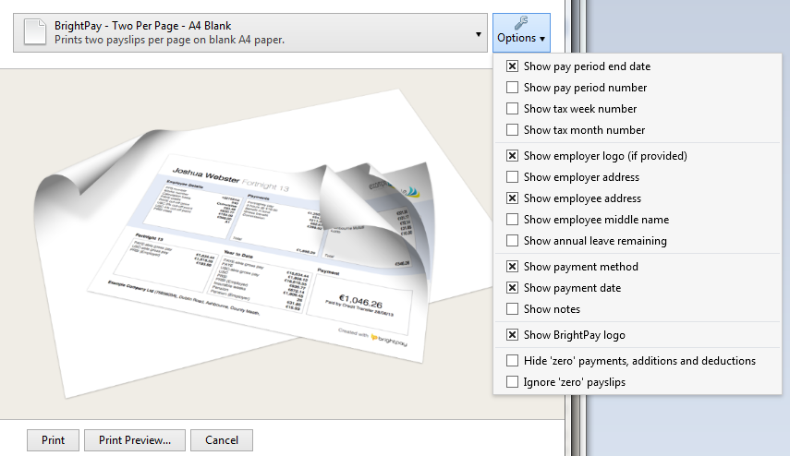Viewport: 790px width, 456px height.
Task: Enable Show employee middle name
Action: click(512, 220)
